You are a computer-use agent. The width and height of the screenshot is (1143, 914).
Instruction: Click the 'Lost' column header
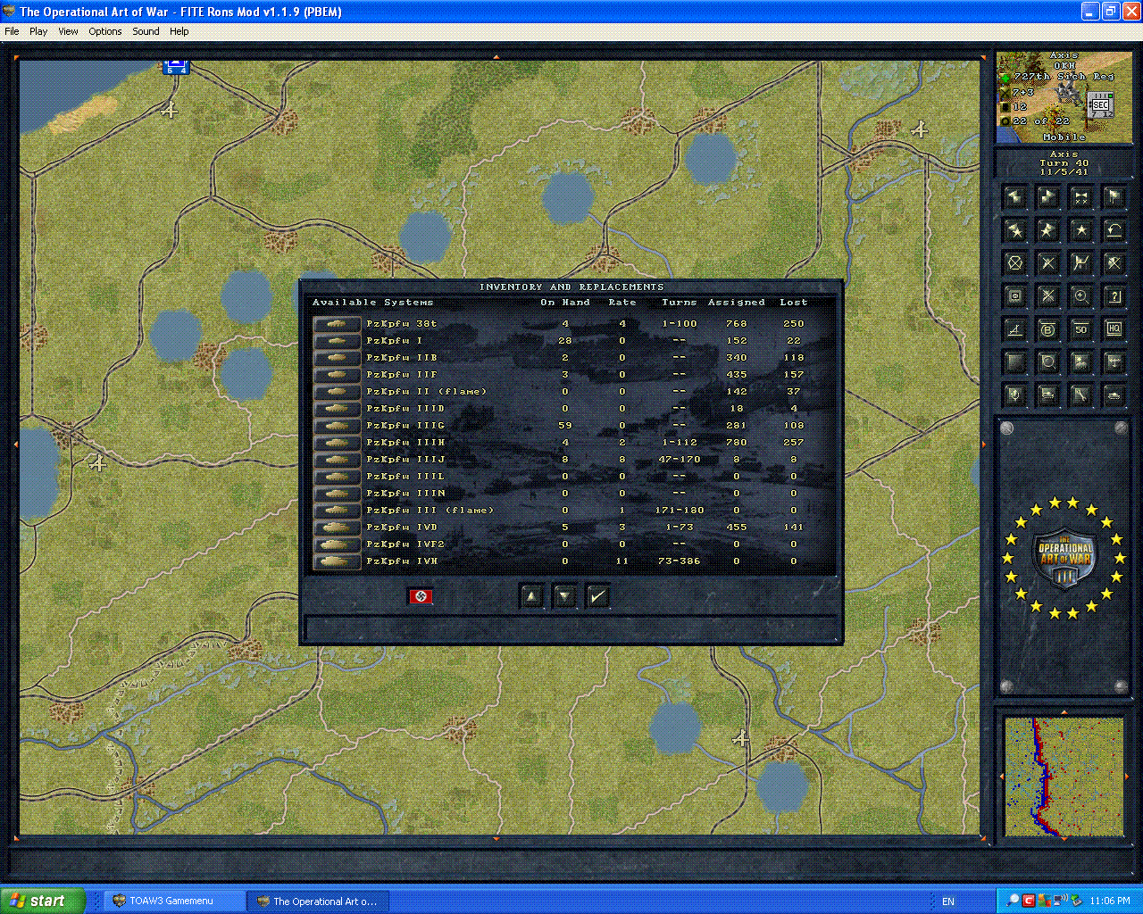793,303
